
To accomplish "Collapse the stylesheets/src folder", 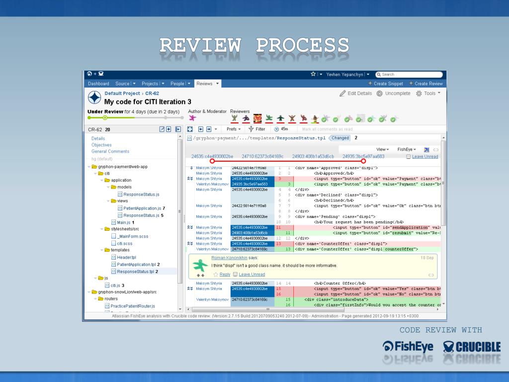I will tap(102, 229).
